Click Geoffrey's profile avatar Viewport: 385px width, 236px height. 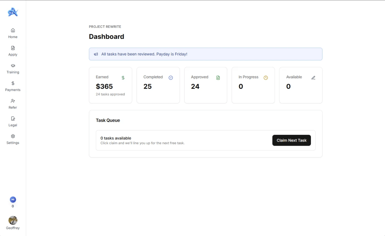[13, 220]
